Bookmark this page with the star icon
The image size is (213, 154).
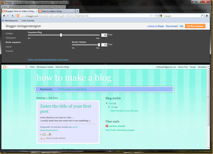coord(151,16)
